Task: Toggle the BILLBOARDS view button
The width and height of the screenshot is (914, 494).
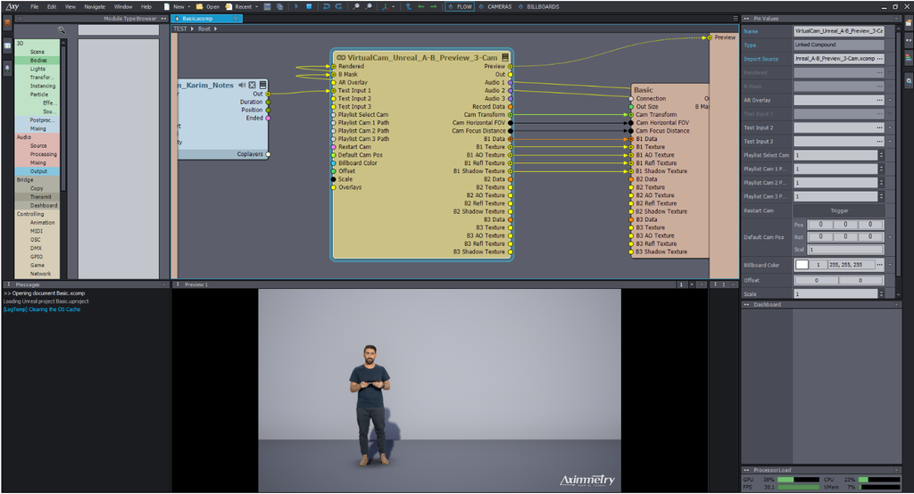Action: click(x=538, y=6)
